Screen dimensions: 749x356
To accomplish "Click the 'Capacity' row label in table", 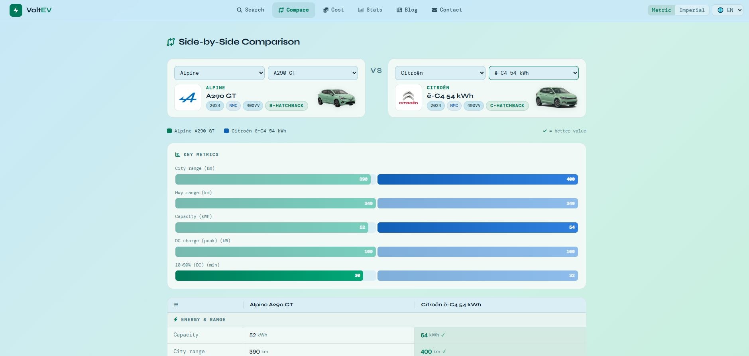I will point(186,335).
